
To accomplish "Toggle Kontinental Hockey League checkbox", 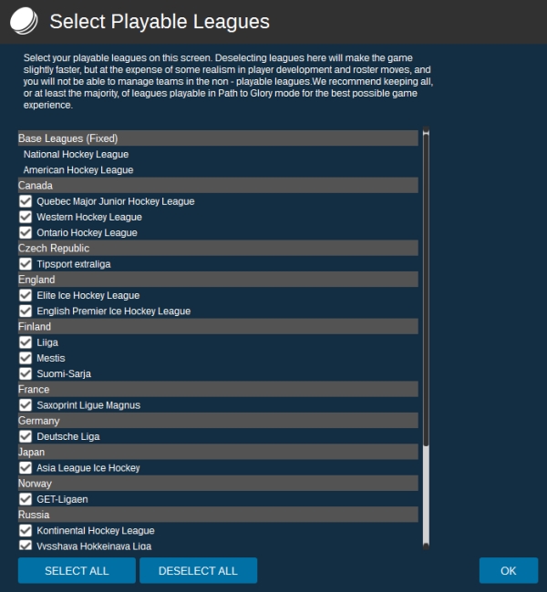I will click(x=26, y=530).
